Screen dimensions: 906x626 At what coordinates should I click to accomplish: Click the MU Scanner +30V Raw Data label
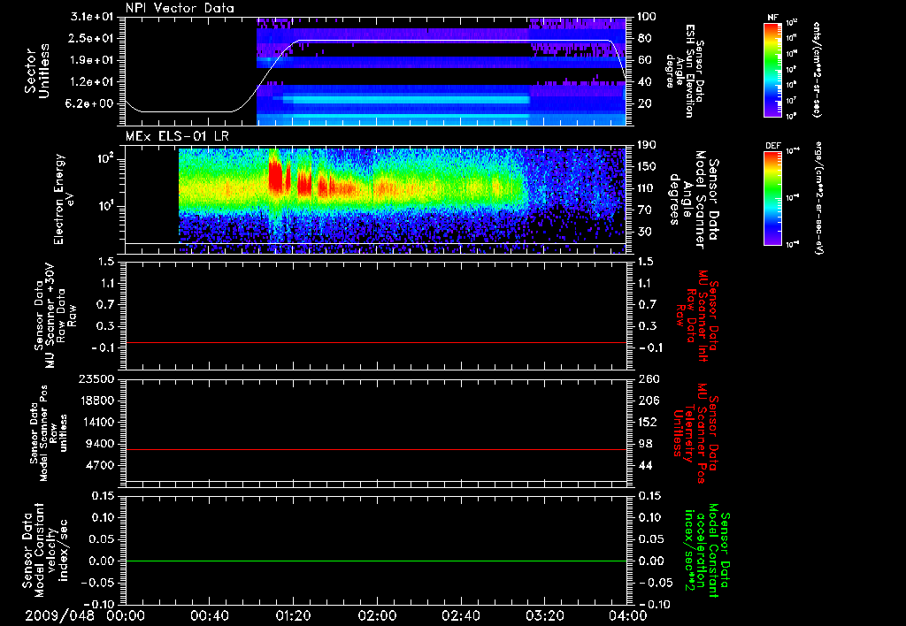click(x=55, y=316)
